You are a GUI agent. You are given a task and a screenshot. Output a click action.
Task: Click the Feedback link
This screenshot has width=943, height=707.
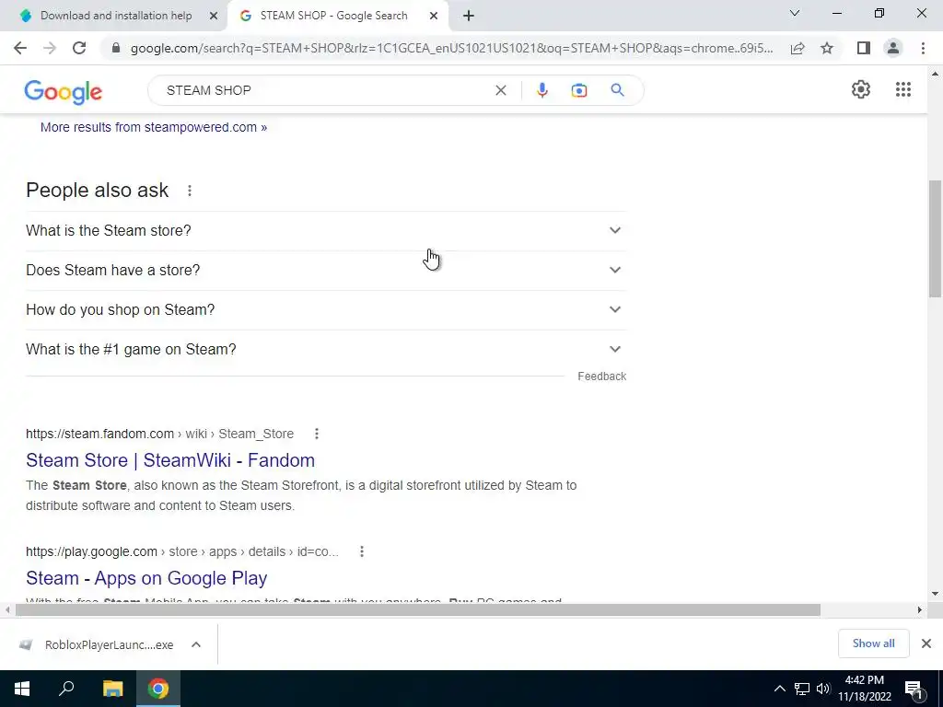[x=601, y=377]
